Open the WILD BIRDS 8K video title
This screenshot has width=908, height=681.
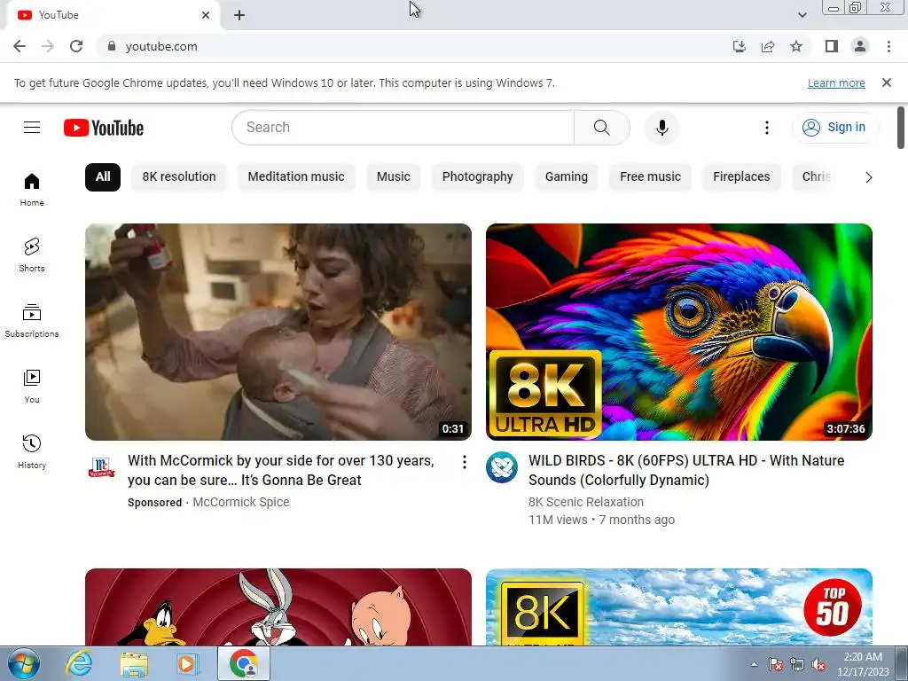[x=686, y=470]
